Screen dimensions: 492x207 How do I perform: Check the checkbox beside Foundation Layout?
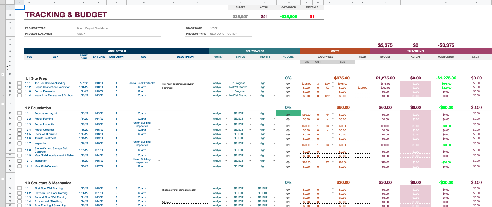coord(19,113)
